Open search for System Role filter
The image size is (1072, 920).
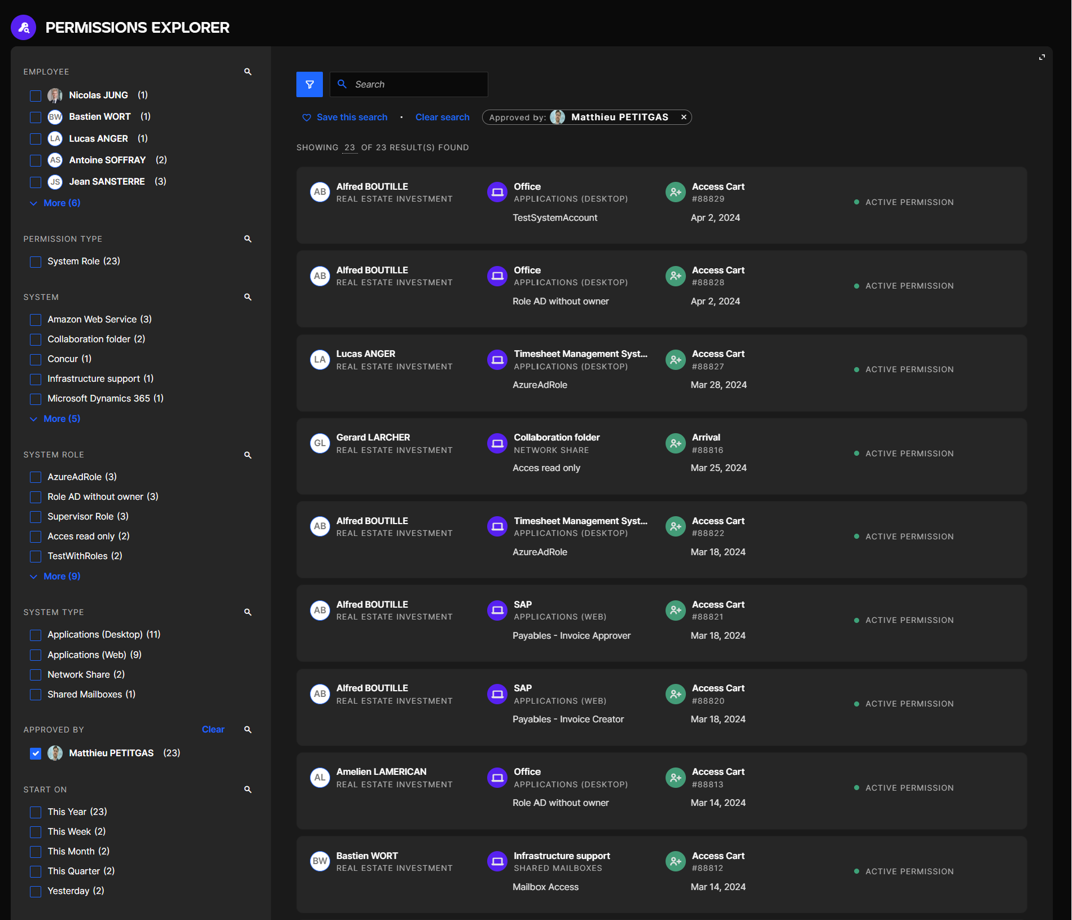click(x=247, y=455)
